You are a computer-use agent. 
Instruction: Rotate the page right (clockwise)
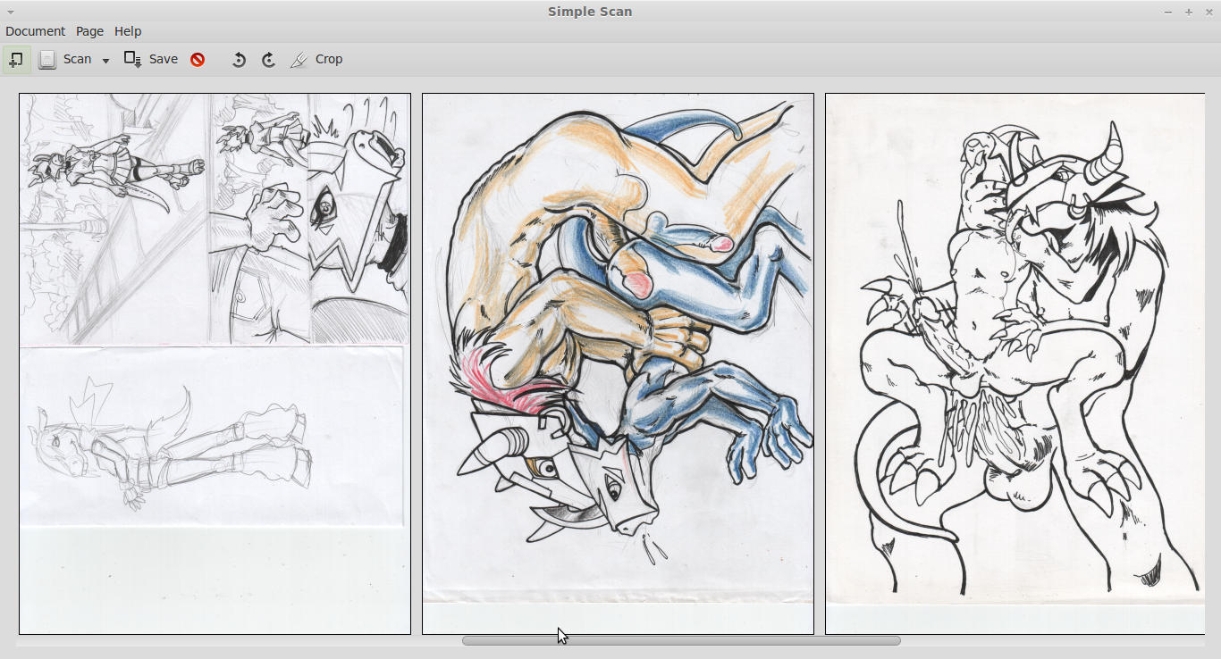268,60
